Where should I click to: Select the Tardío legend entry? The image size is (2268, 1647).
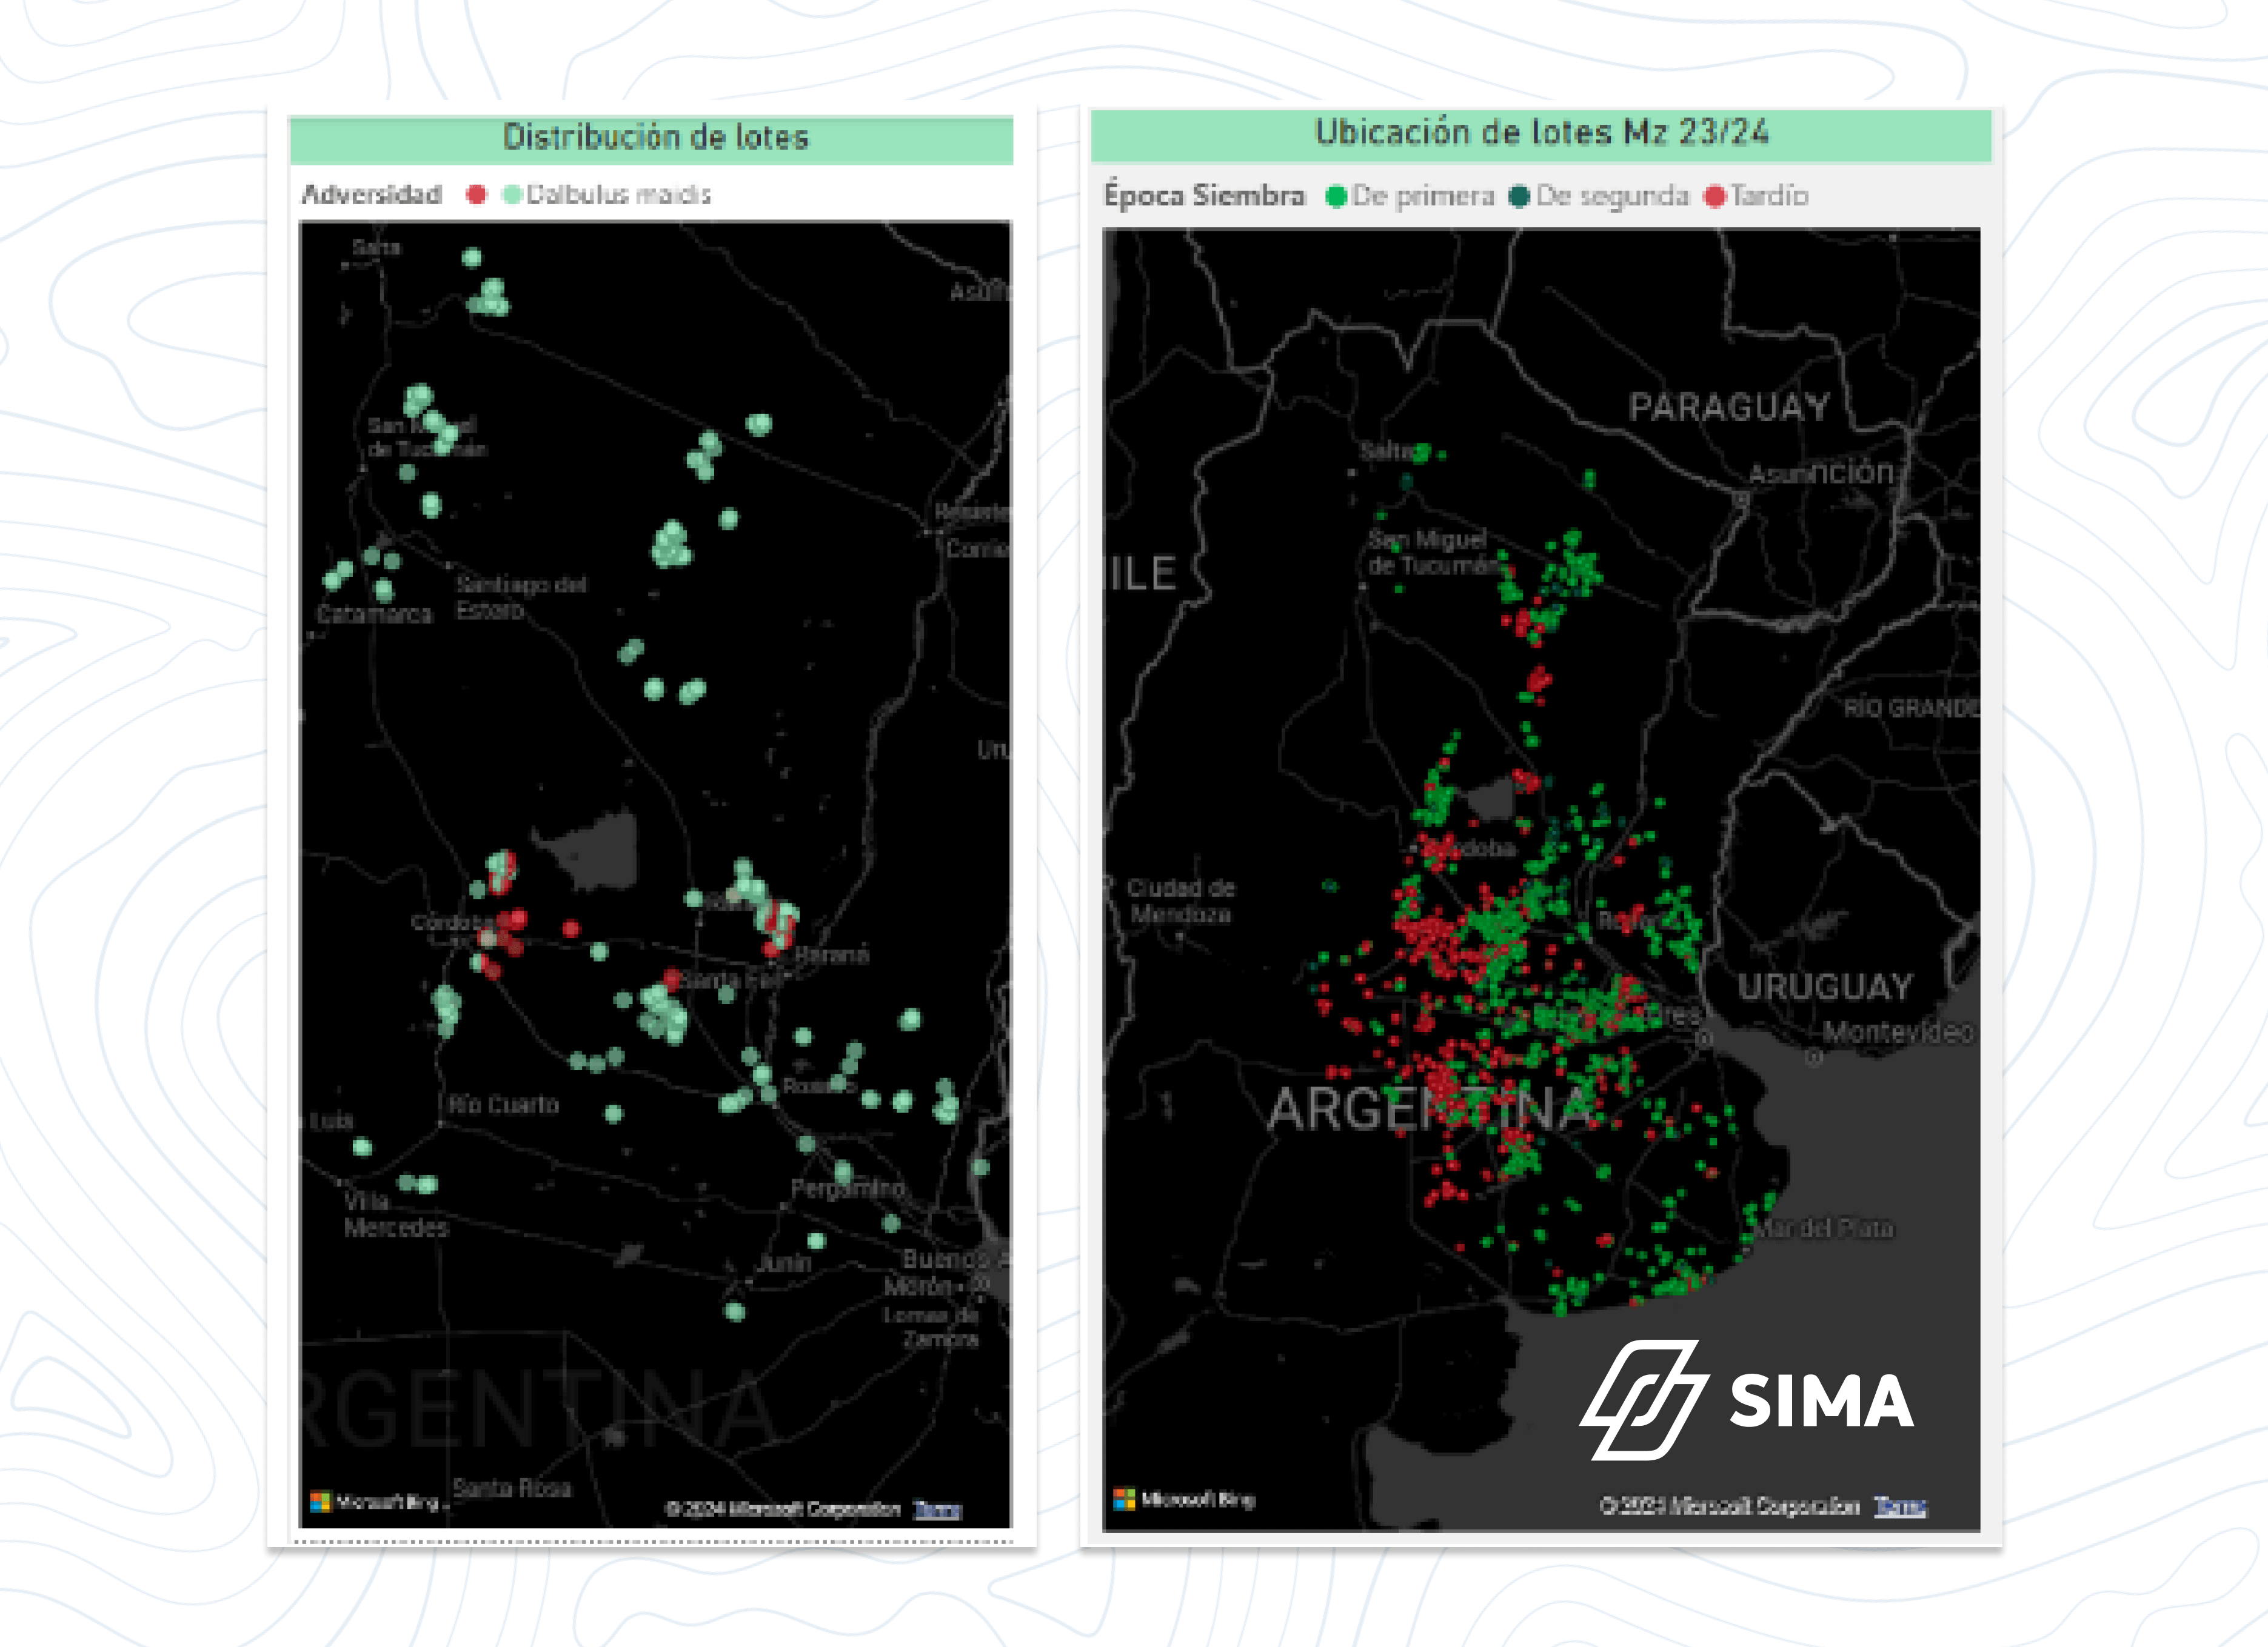click(x=1756, y=196)
